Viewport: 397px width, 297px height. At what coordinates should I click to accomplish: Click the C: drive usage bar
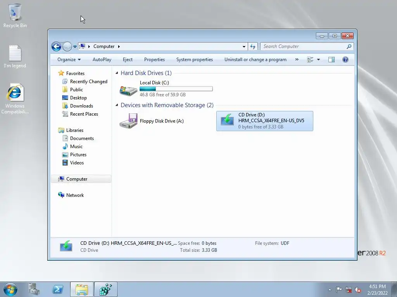pyautogui.click(x=176, y=89)
